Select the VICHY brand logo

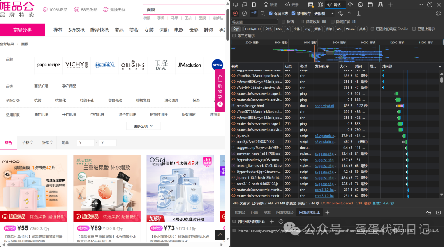click(76, 65)
